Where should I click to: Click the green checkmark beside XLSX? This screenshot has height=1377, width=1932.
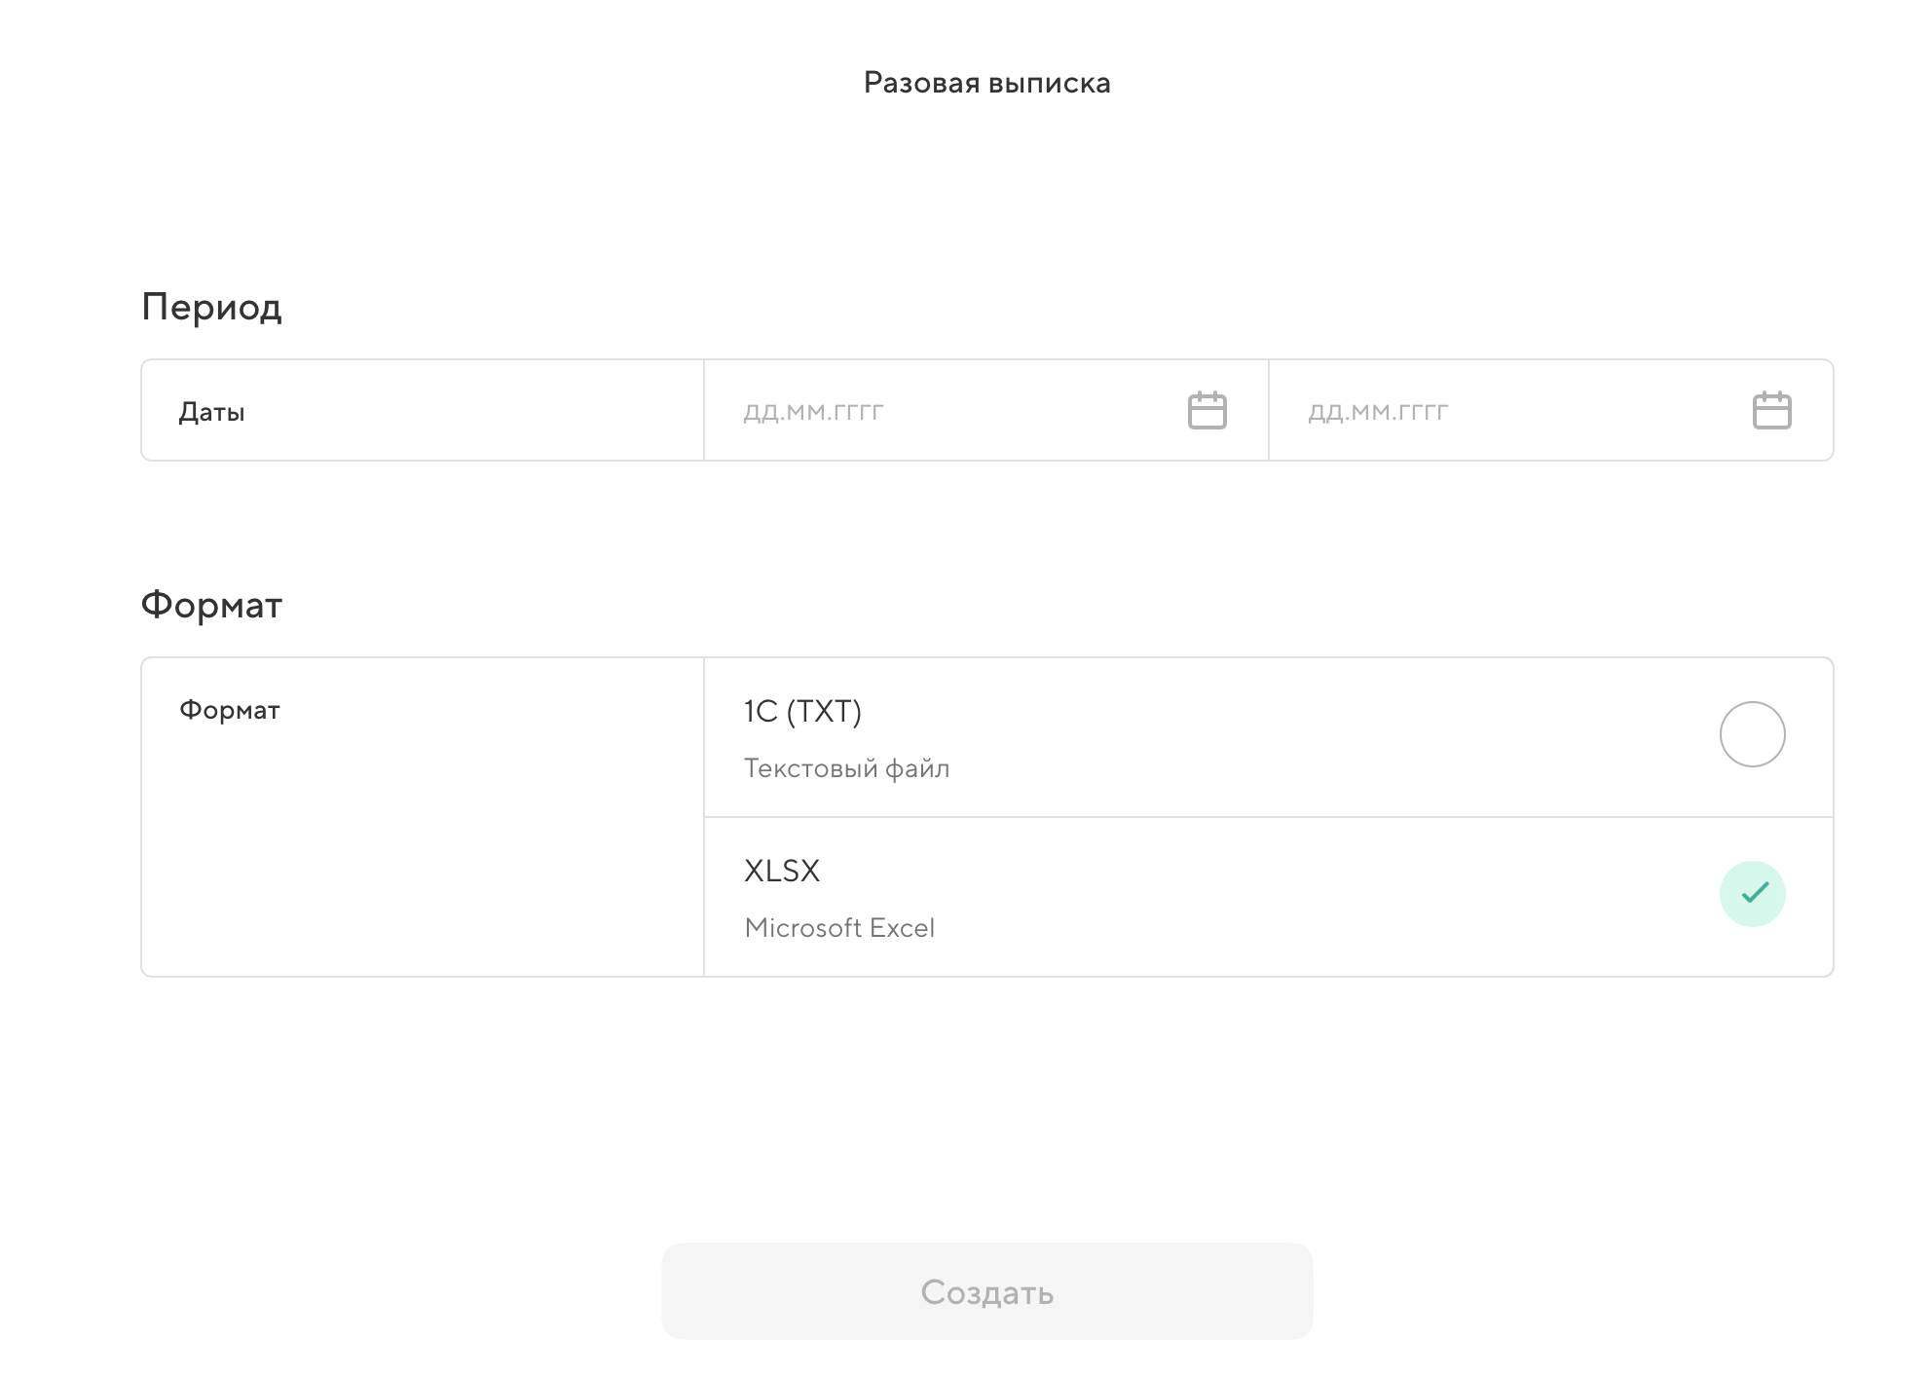[1755, 892]
